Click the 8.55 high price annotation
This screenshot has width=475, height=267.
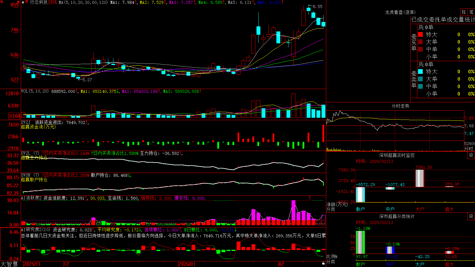318,7
